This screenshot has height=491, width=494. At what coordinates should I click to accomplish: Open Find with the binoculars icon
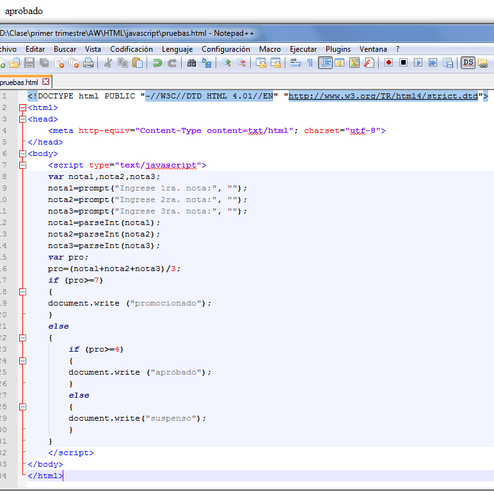click(191, 63)
